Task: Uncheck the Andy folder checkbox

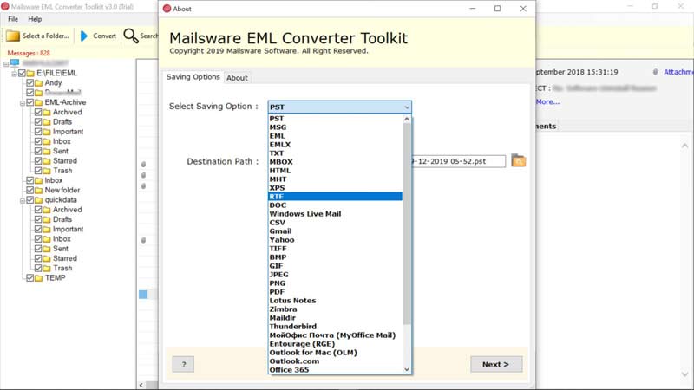Action: (x=30, y=82)
